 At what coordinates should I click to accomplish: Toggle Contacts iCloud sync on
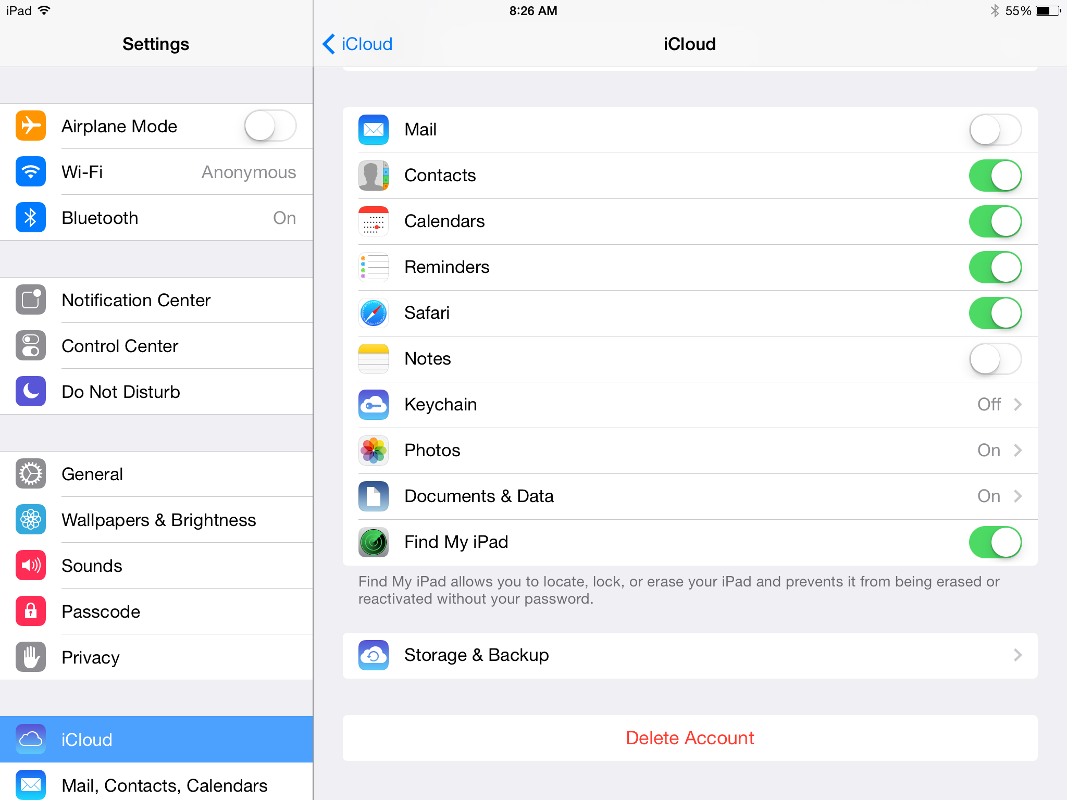click(x=996, y=175)
